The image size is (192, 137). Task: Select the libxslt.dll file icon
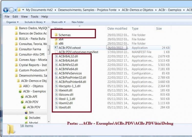pos(56,107)
